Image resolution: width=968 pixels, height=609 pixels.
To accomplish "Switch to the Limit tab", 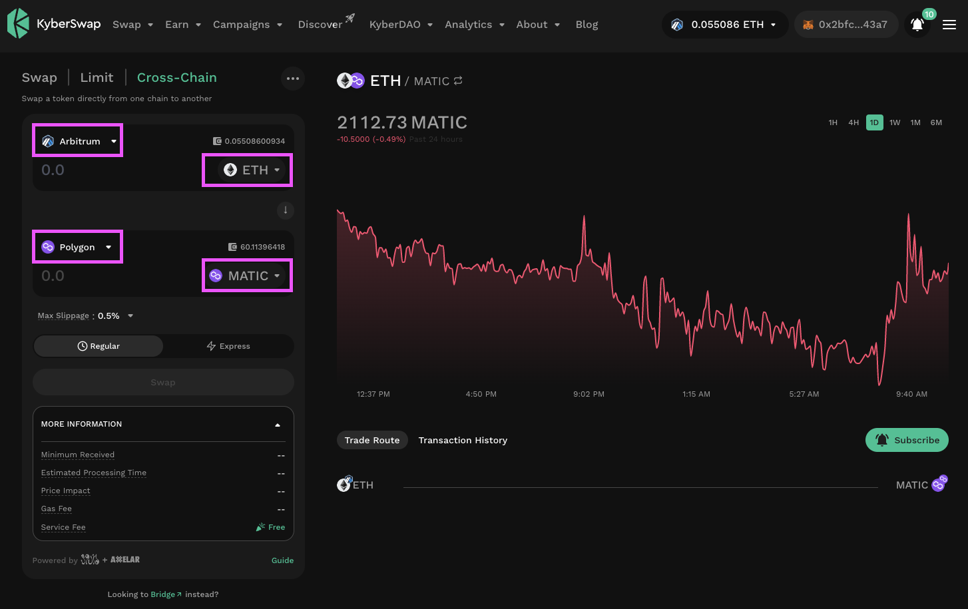I will point(97,77).
